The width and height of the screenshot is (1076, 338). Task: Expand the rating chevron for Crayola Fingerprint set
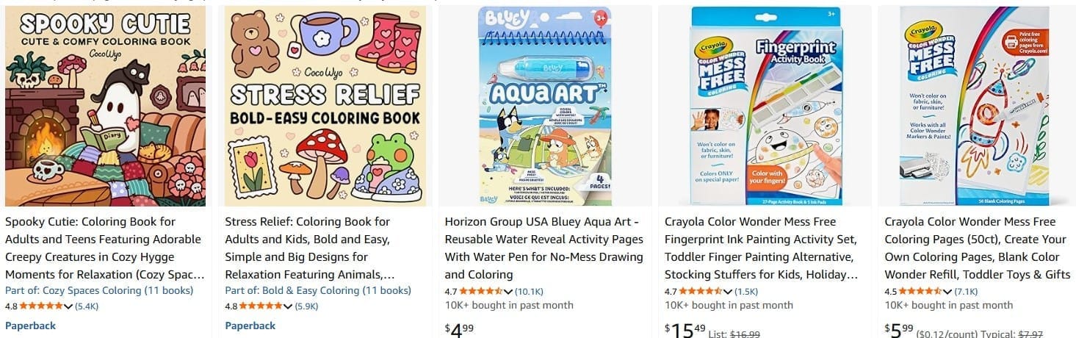(x=729, y=292)
